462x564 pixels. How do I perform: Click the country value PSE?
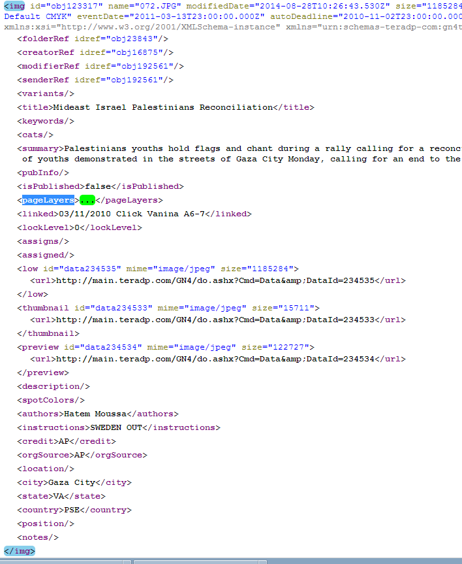(x=72, y=510)
